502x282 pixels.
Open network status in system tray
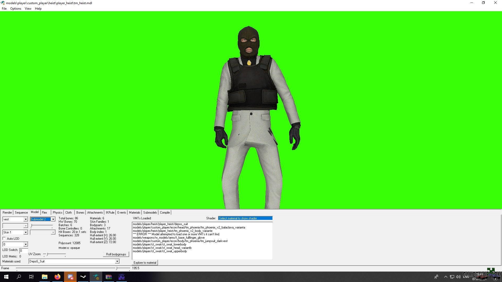click(452, 277)
